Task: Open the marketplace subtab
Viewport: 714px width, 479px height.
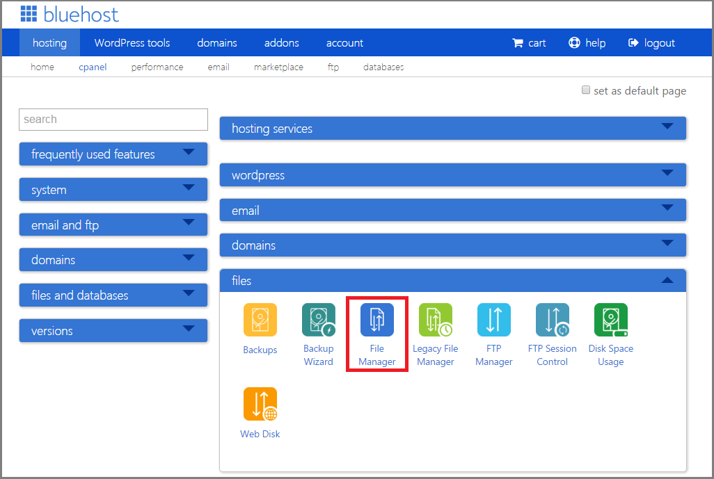Action: (278, 67)
